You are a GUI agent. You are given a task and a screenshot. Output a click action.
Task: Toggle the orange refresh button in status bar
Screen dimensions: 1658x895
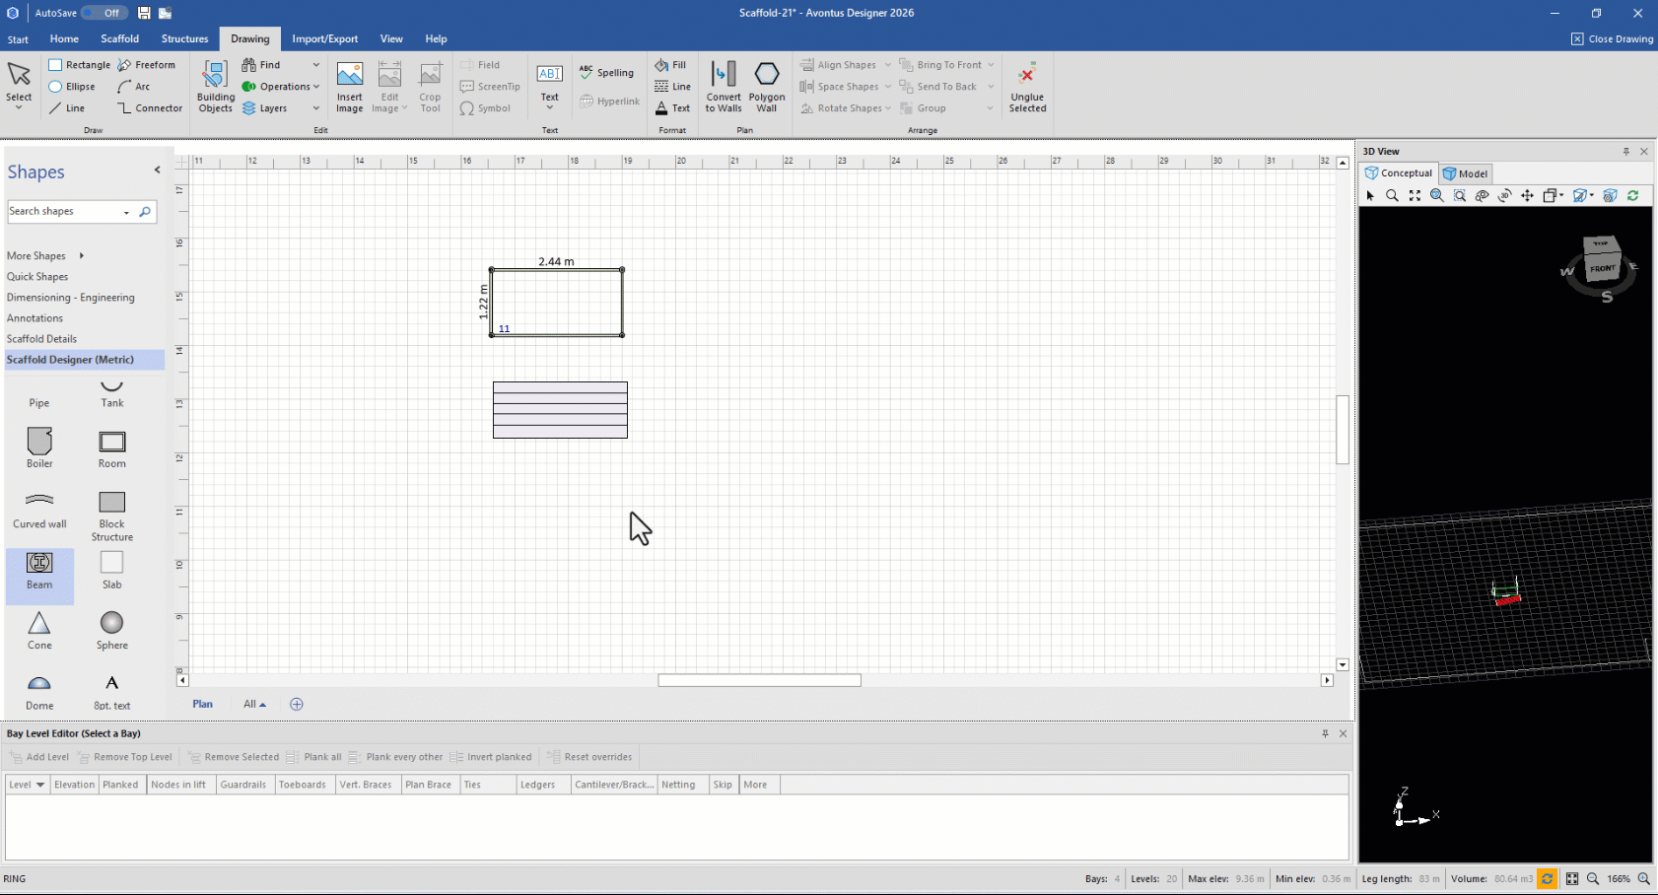coord(1547,878)
